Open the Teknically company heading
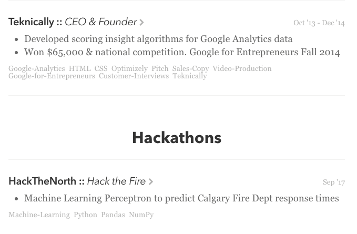Screen dimensions: 357x234 [x=31, y=22]
